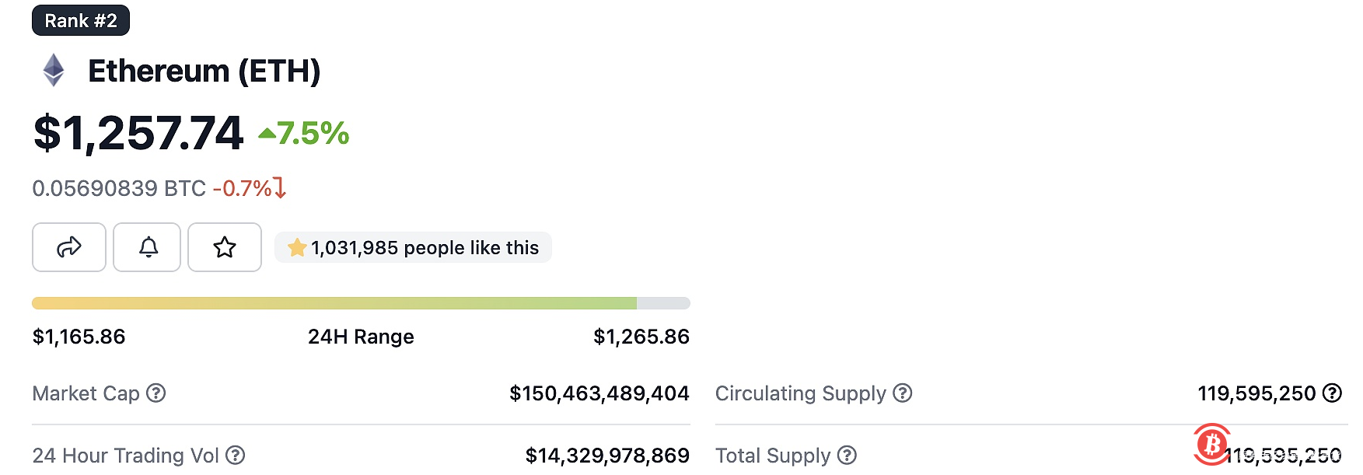The image size is (1363, 475).
Task: Click the Total Supply help icon
Action: [848, 456]
